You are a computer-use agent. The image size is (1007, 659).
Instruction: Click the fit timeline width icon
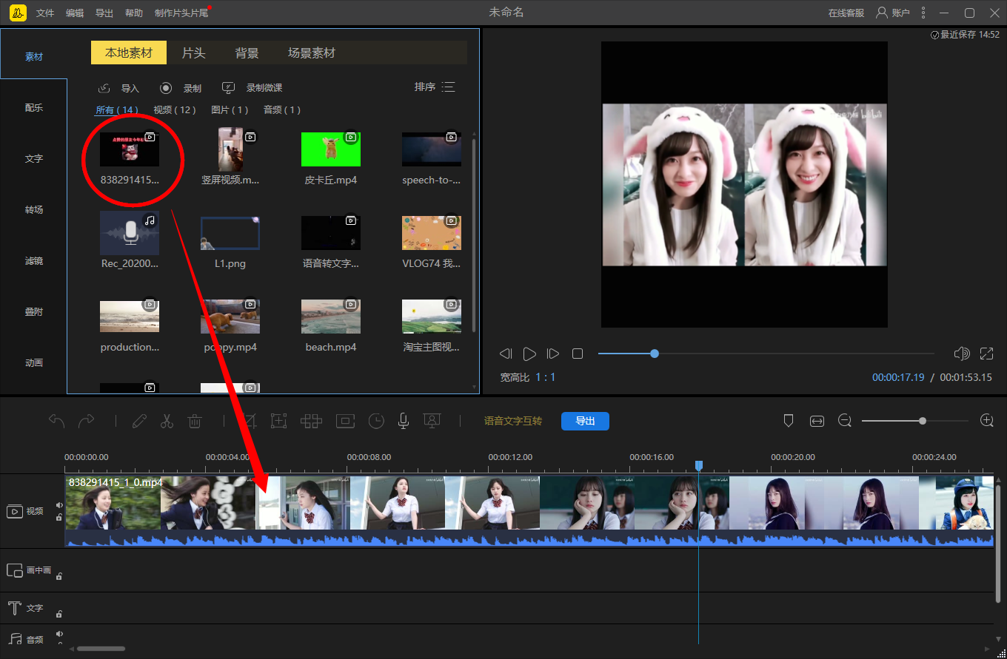817,421
